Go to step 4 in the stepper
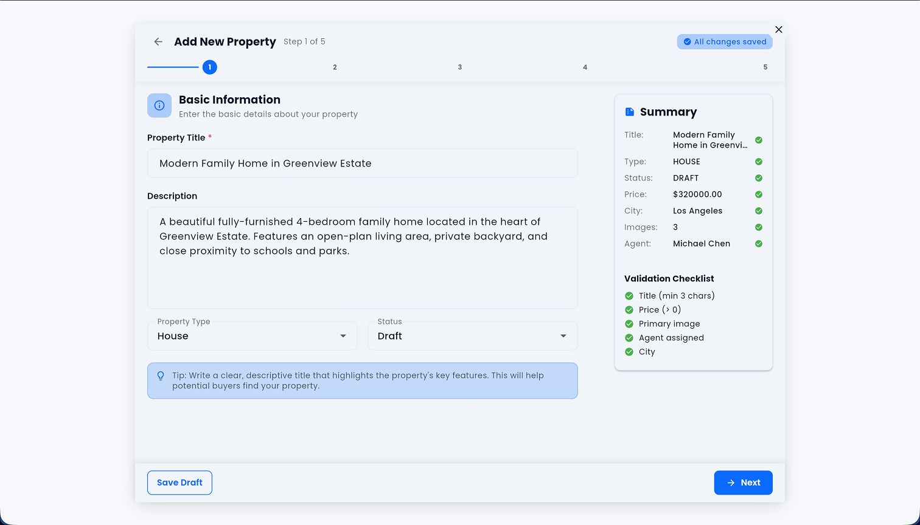Image resolution: width=920 pixels, height=525 pixels. coord(585,67)
